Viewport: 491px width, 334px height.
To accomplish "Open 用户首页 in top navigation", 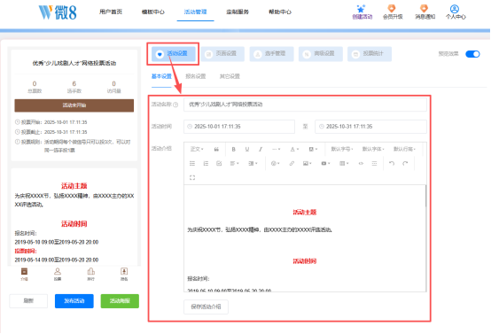I will pyautogui.click(x=111, y=12).
